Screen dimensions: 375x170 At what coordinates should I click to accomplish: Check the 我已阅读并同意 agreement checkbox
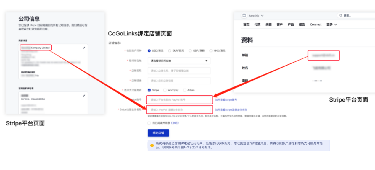point(149,123)
